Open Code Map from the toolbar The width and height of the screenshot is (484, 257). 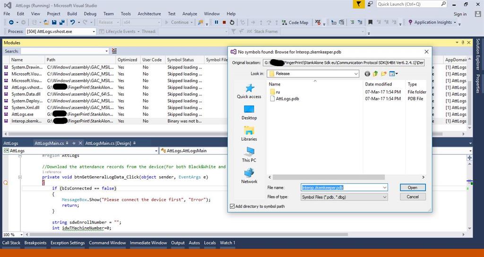coord(295,22)
